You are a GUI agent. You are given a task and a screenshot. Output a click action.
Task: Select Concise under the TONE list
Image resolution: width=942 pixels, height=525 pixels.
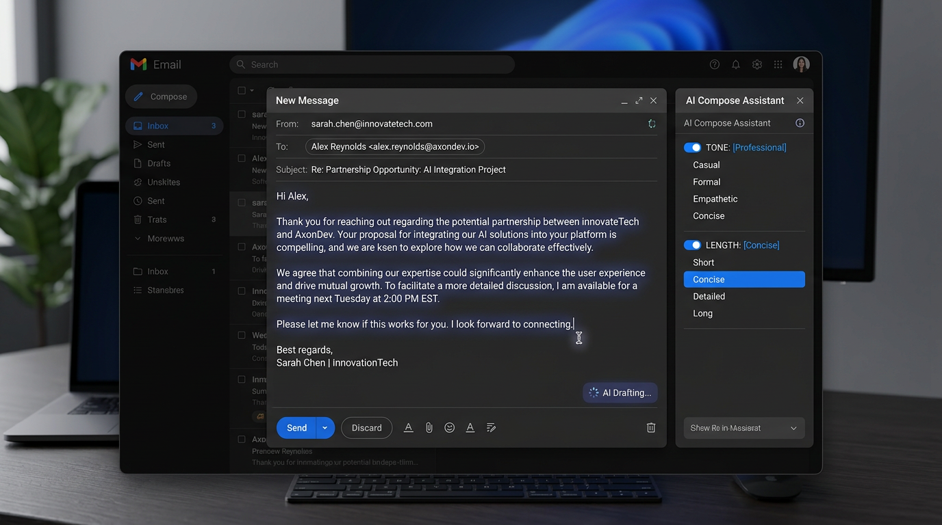click(709, 216)
